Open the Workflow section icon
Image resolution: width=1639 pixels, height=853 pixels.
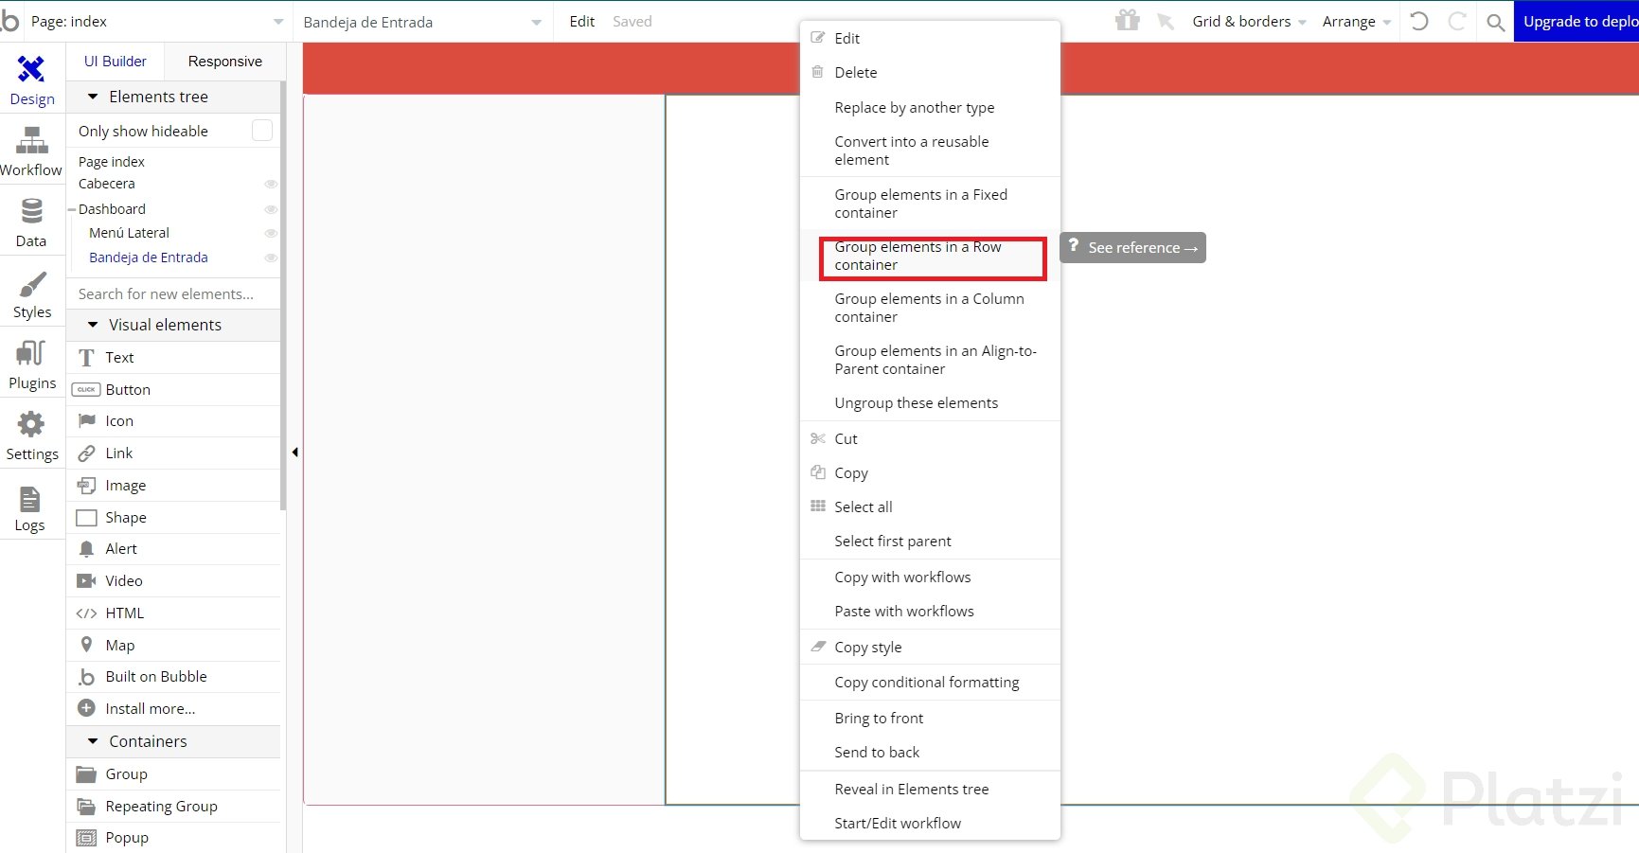click(x=31, y=141)
